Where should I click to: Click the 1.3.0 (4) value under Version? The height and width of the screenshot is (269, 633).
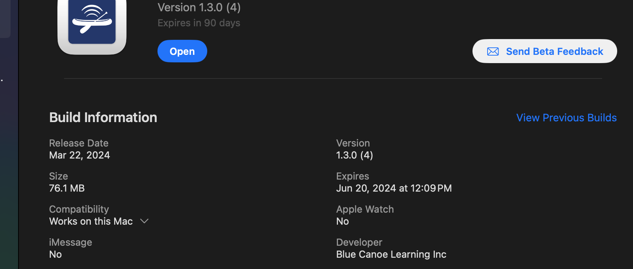click(x=354, y=155)
